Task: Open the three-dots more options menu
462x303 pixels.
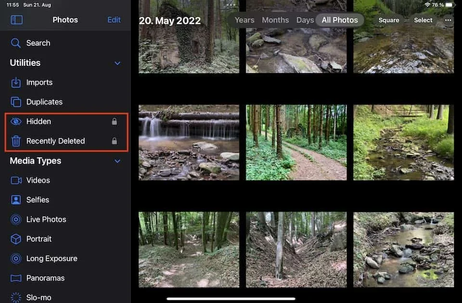Action: (x=448, y=20)
